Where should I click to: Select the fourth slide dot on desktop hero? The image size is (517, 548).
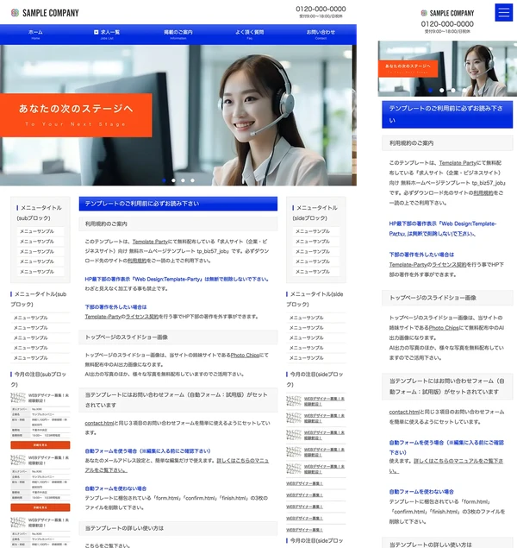click(192, 180)
